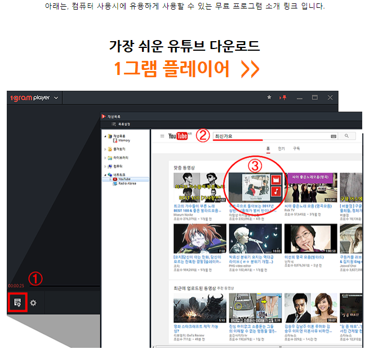Click the player seek bar
378x358 pixels.
65,286
